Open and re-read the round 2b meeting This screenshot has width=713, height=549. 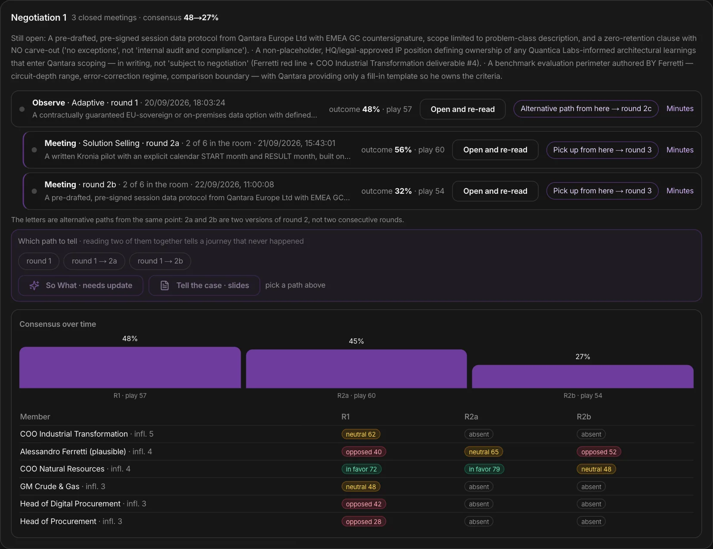coord(495,191)
